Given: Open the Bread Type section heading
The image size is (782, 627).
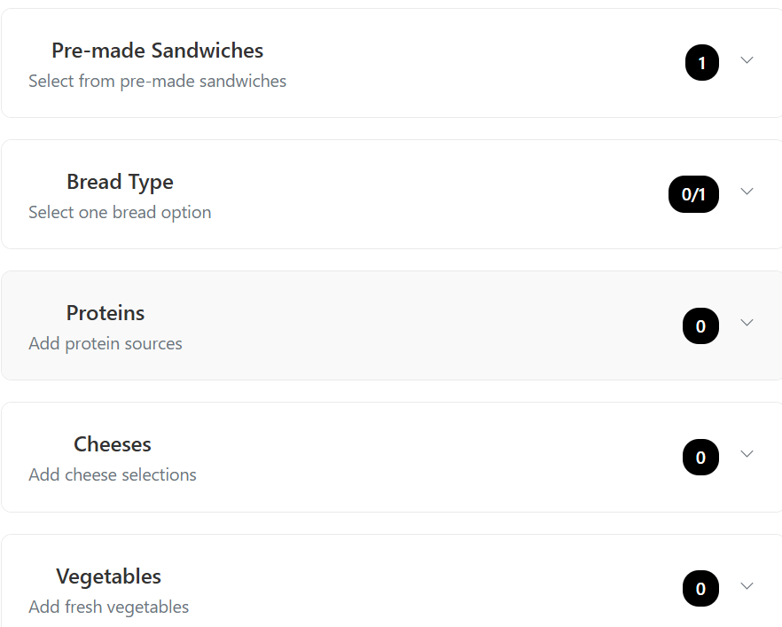Looking at the screenshot, I should point(121,182).
